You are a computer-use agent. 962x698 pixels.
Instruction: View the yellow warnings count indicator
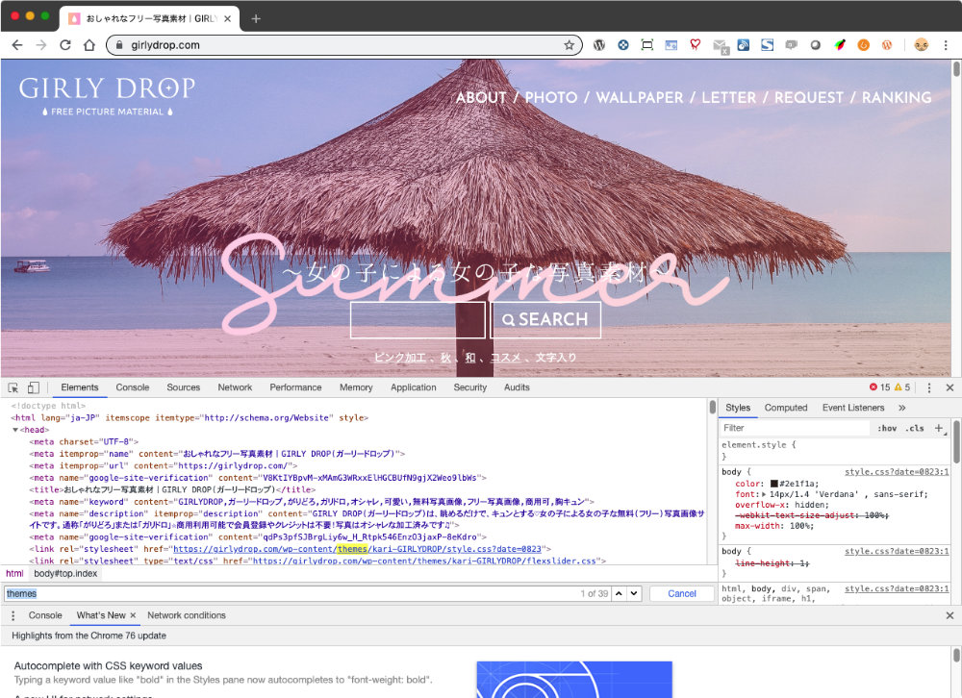coord(902,387)
